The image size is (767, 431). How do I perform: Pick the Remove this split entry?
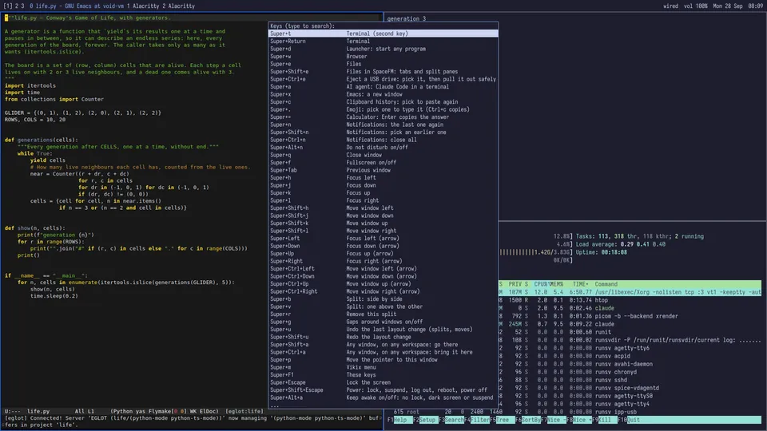[383, 314]
